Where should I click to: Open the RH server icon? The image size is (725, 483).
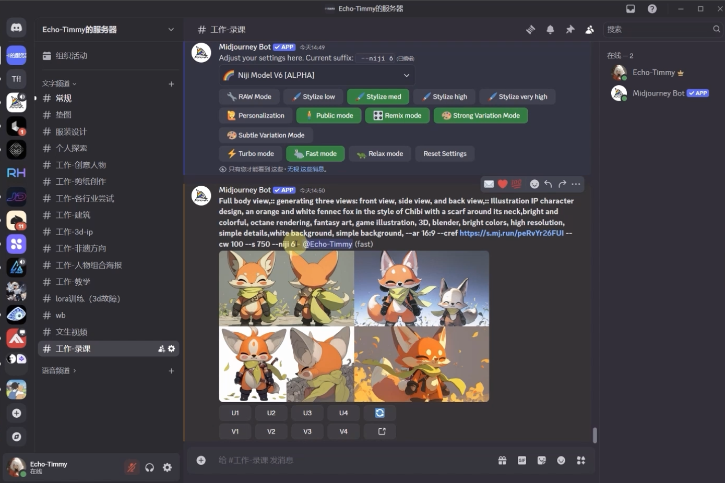[x=16, y=173]
